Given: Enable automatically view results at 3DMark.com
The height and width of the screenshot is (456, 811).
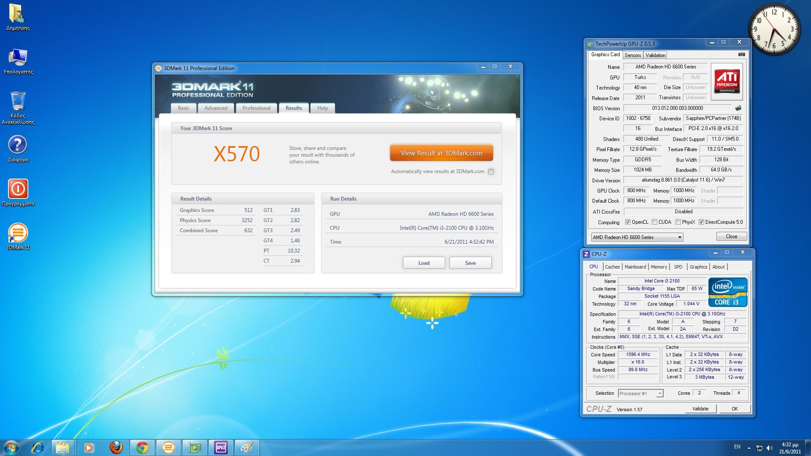Looking at the screenshot, I should (491, 171).
